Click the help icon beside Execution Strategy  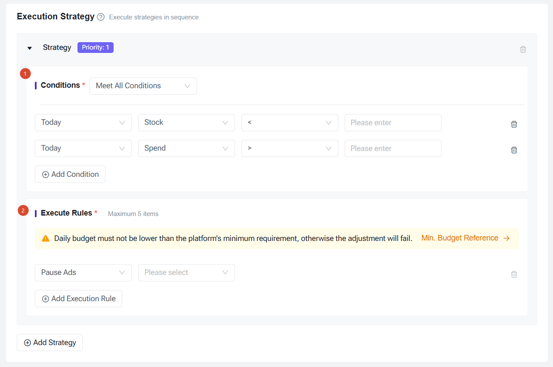(101, 17)
